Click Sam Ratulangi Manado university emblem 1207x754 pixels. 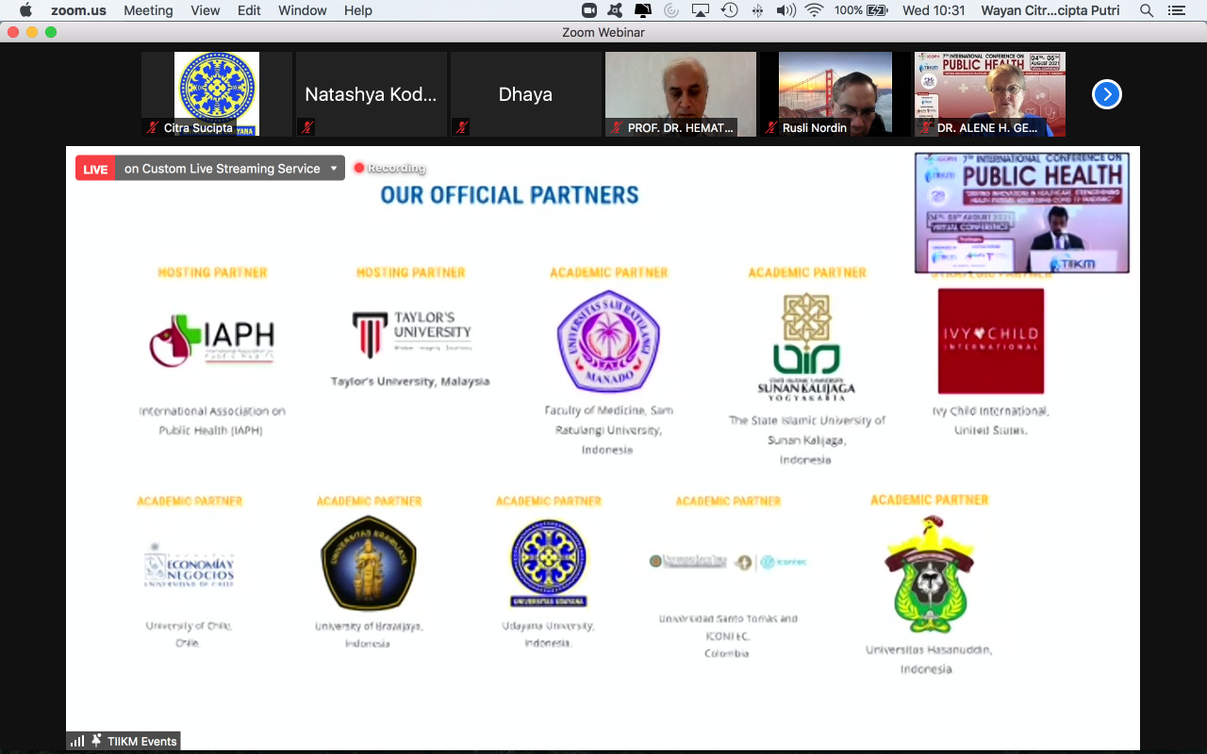(x=608, y=341)
